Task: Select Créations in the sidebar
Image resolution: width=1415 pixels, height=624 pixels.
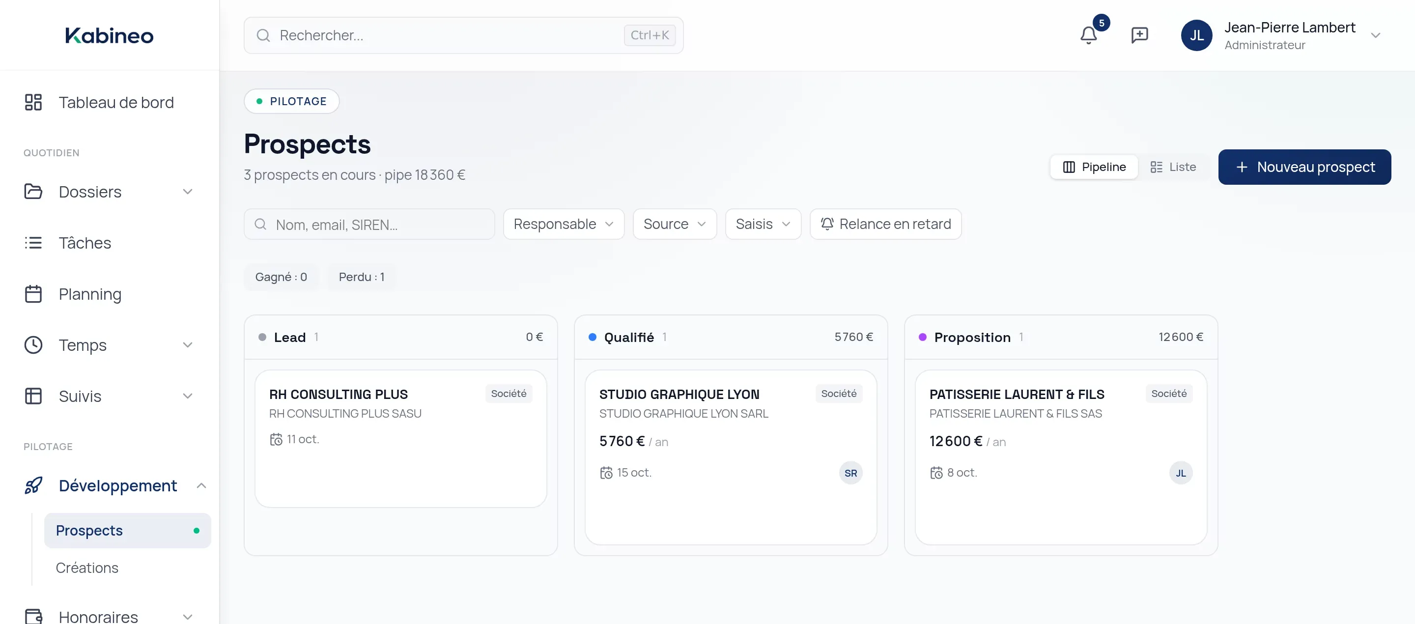Action: click(87, 568)
